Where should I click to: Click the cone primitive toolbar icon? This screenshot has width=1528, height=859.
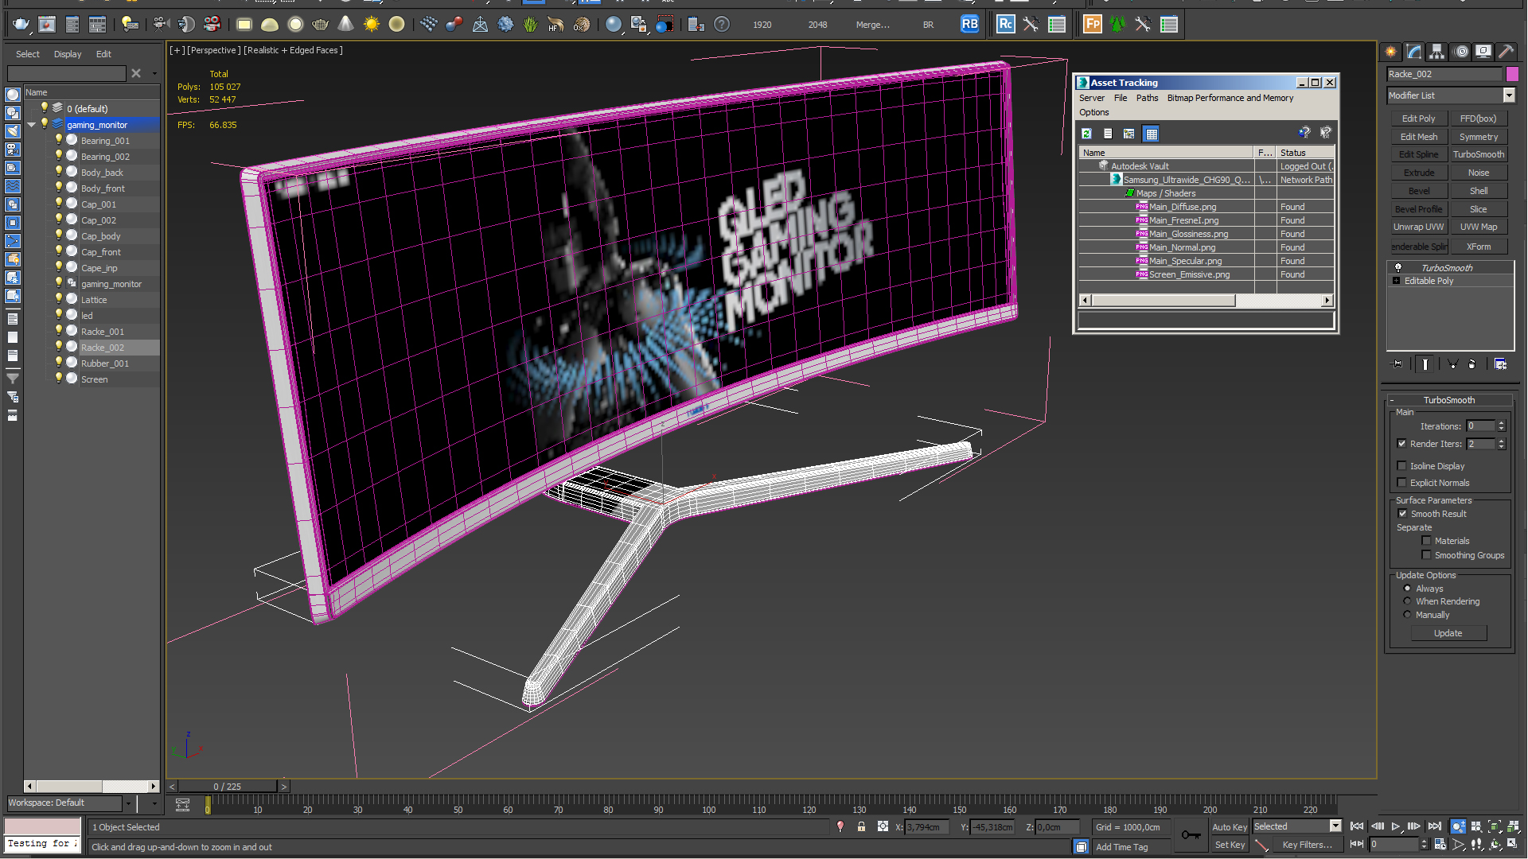click(345, 25)
